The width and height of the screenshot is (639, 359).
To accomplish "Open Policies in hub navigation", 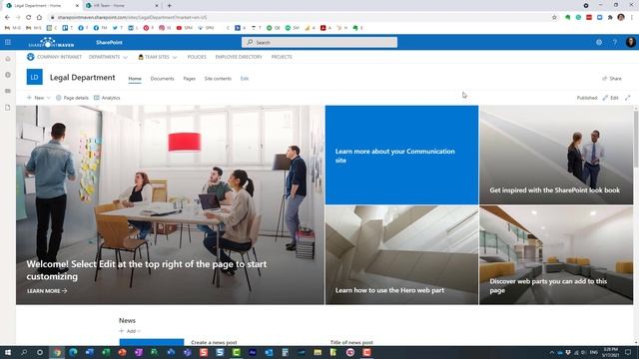I will [x=197, y=57].
